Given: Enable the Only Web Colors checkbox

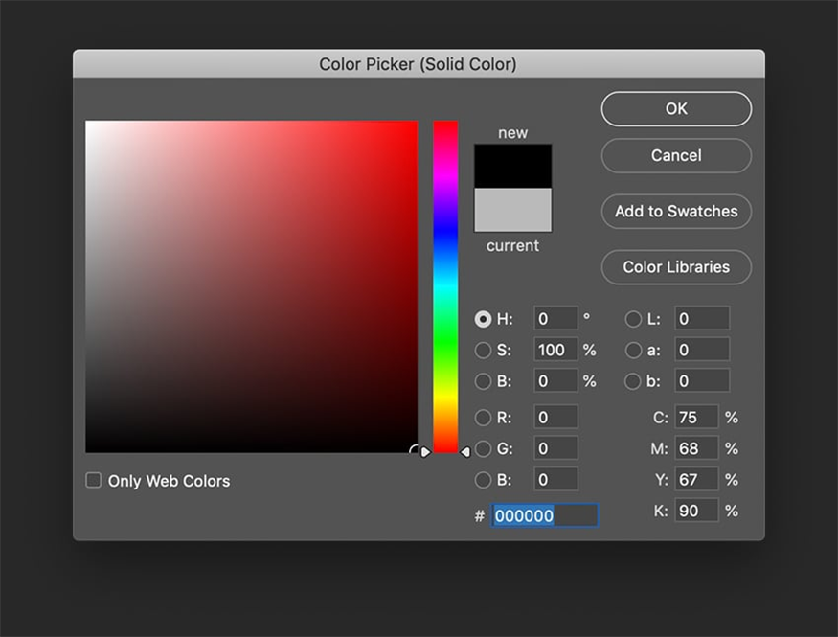Looking at the screenshot, I should (x=94, y=481).
